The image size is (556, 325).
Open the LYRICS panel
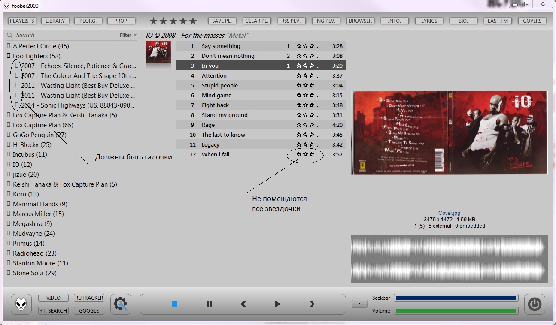pos(429,21)
